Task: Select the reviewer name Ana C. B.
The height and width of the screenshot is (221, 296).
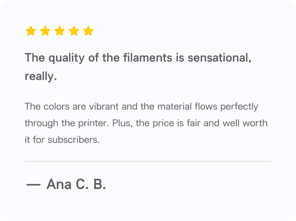Action: pos(76,184)
